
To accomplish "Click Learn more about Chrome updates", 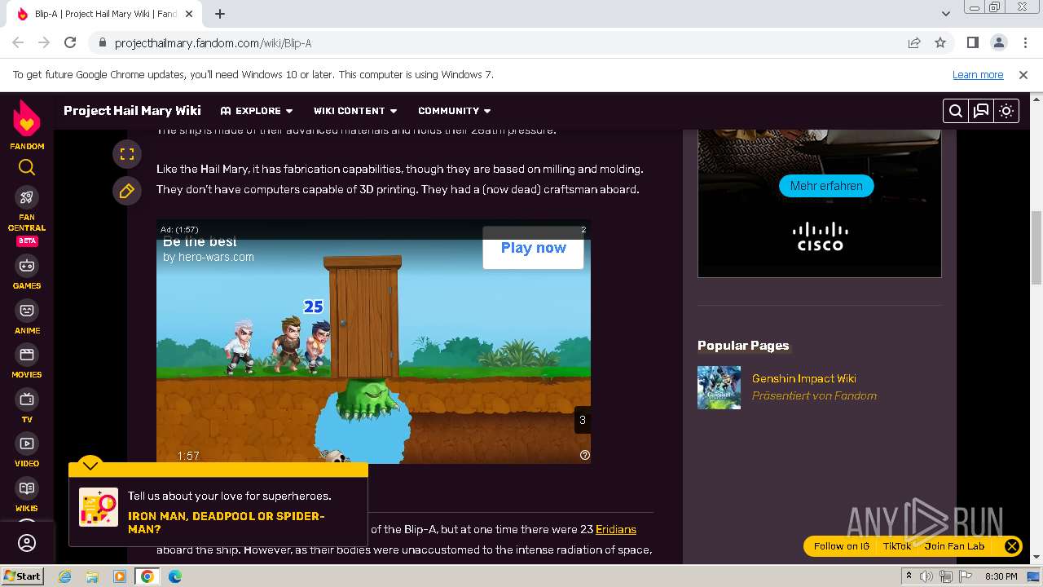I will 978,74.
